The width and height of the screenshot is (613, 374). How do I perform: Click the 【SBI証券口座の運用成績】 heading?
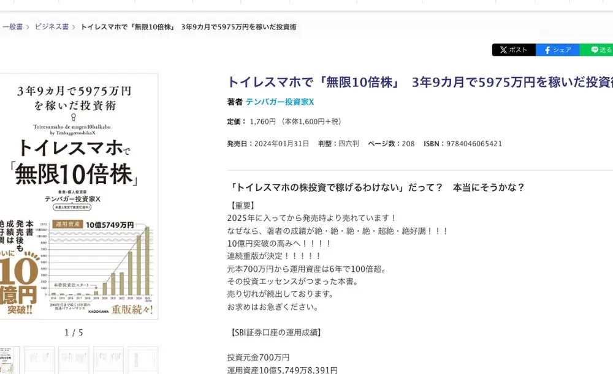(276, 332)
